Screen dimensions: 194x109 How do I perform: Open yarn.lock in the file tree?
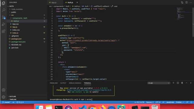(x=15, y=48)
